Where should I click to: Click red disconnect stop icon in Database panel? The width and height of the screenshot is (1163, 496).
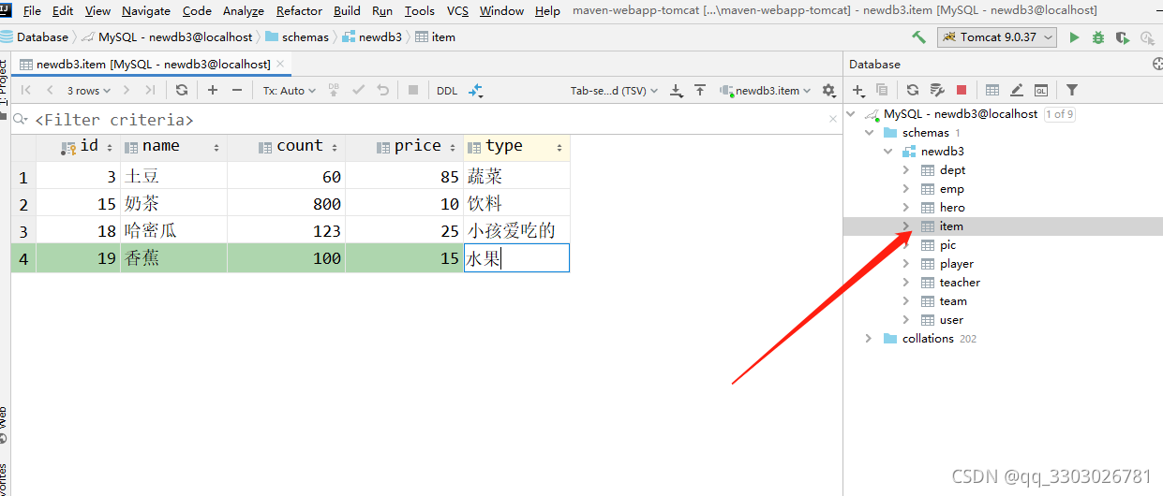[961, 90]
